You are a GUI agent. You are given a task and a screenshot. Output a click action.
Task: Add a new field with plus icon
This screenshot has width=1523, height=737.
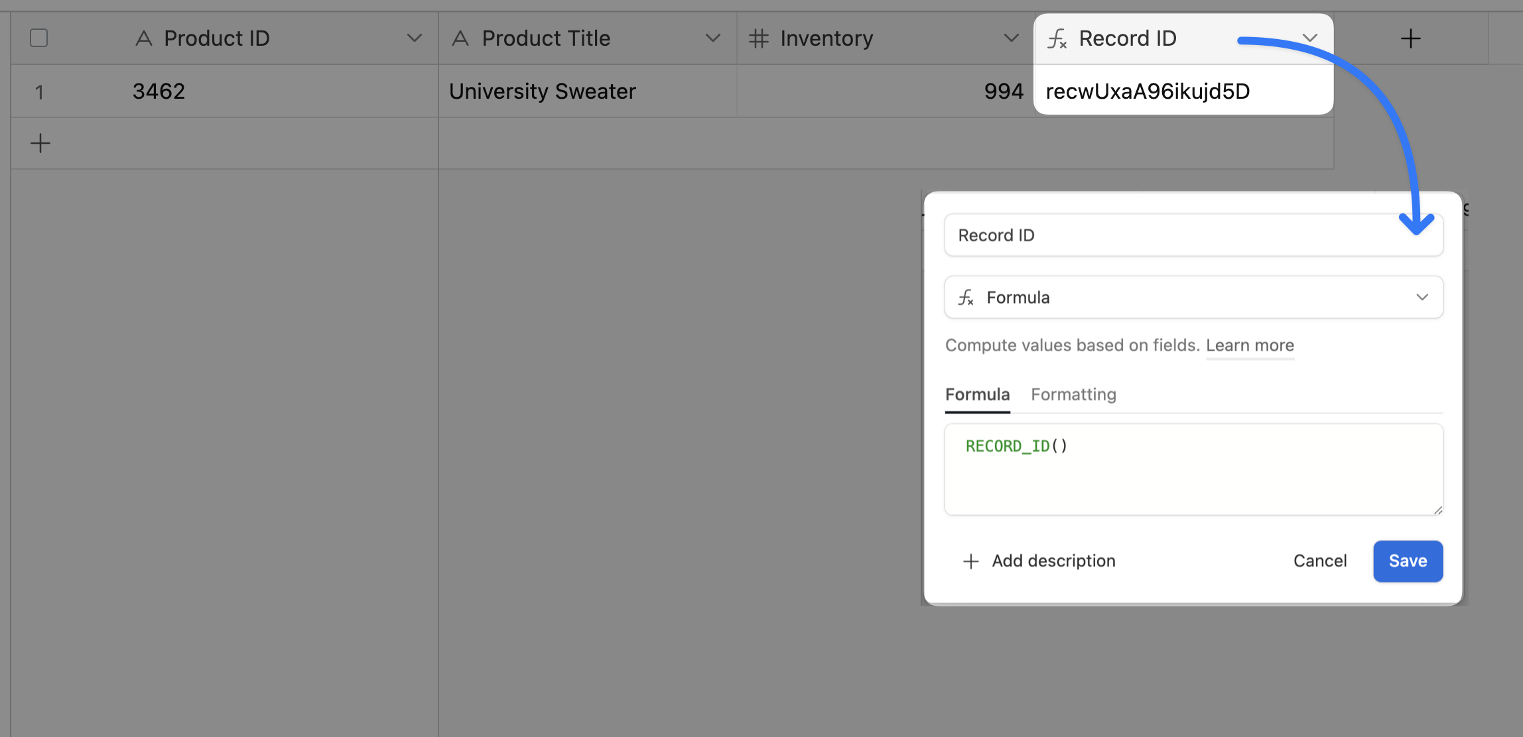coord(1410,38)
